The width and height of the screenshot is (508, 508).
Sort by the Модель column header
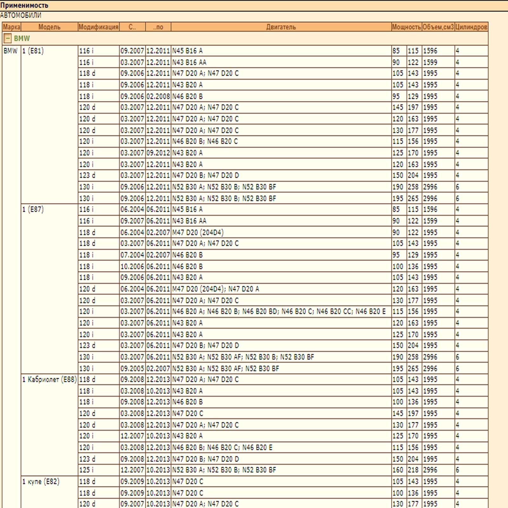click(49, 27)
